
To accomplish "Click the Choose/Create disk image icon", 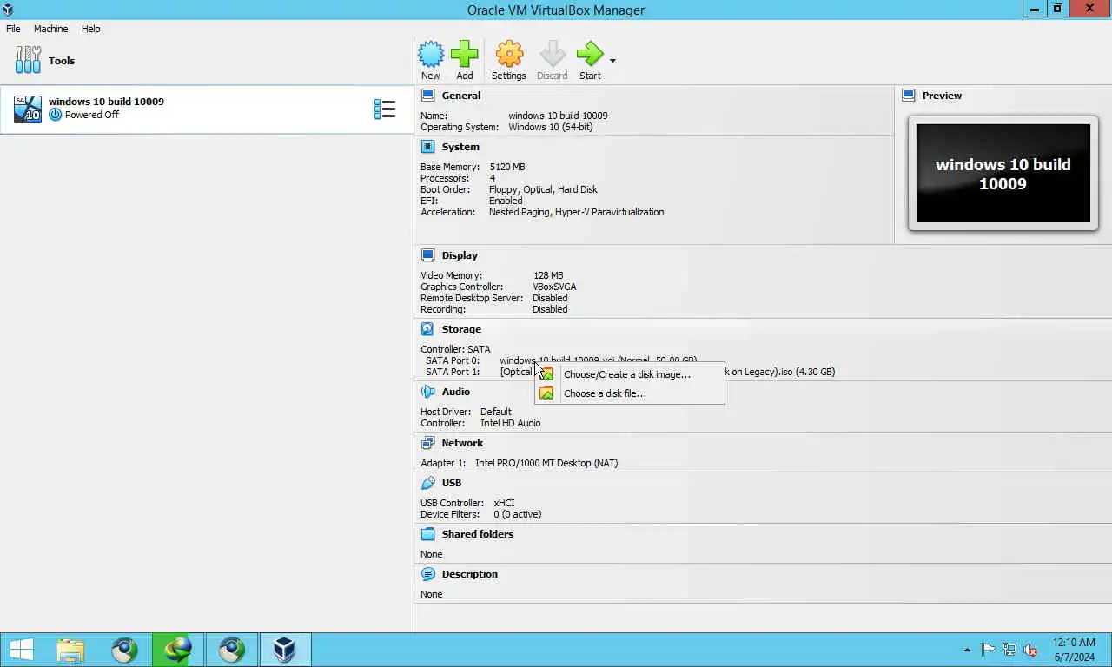I will tap(546, 374).
